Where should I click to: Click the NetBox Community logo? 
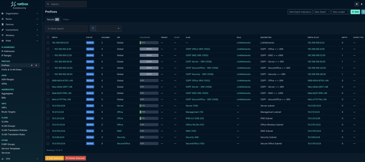pyautogui.click(x=21, y=5)
